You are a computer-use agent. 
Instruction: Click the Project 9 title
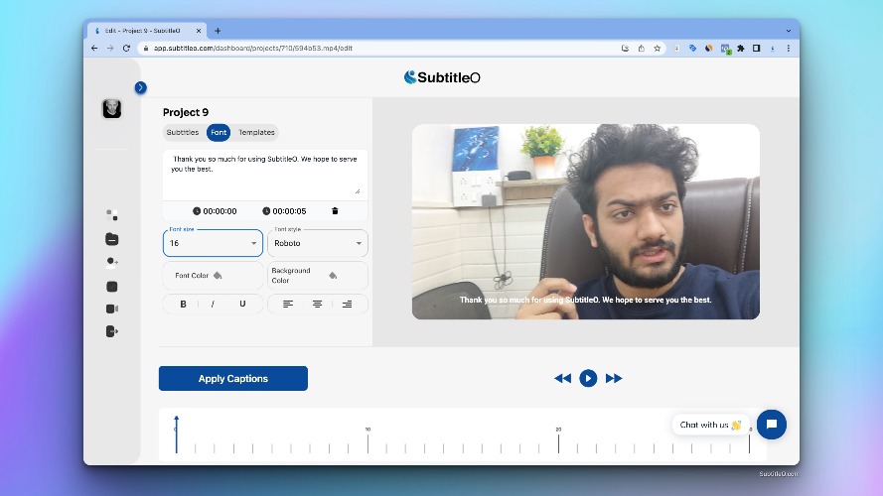tap(186, 112)
